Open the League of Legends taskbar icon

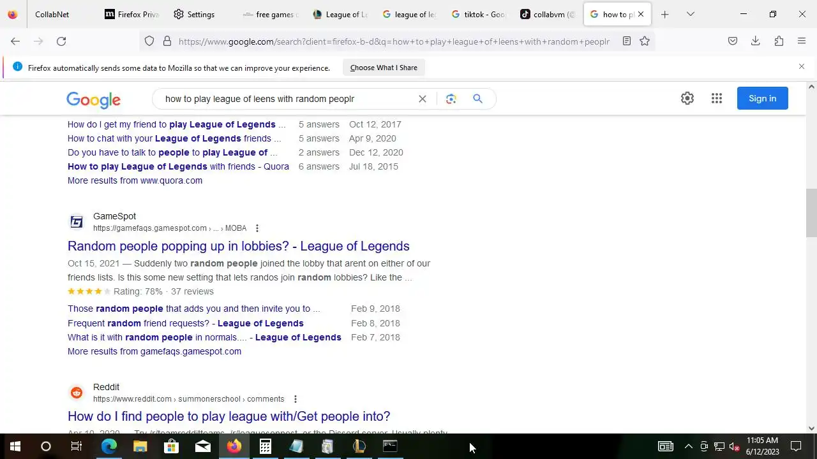pyautogui.click(x=359, y=446)
